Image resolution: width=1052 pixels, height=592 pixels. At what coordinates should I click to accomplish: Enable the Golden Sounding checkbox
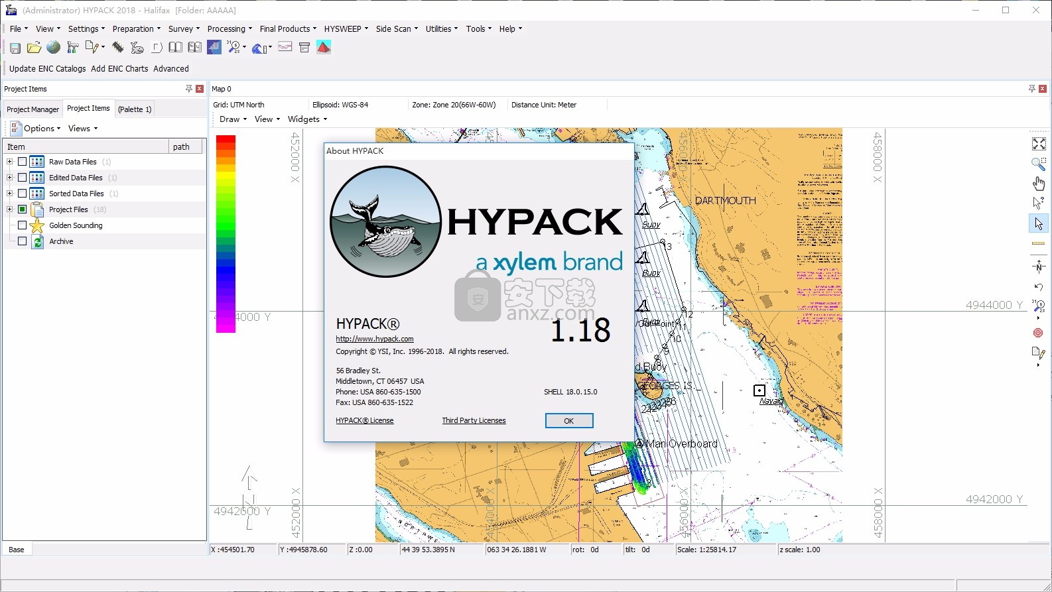tap(23, 225)
